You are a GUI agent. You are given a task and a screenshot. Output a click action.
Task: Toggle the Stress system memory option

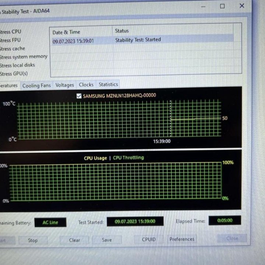(24, 57)
